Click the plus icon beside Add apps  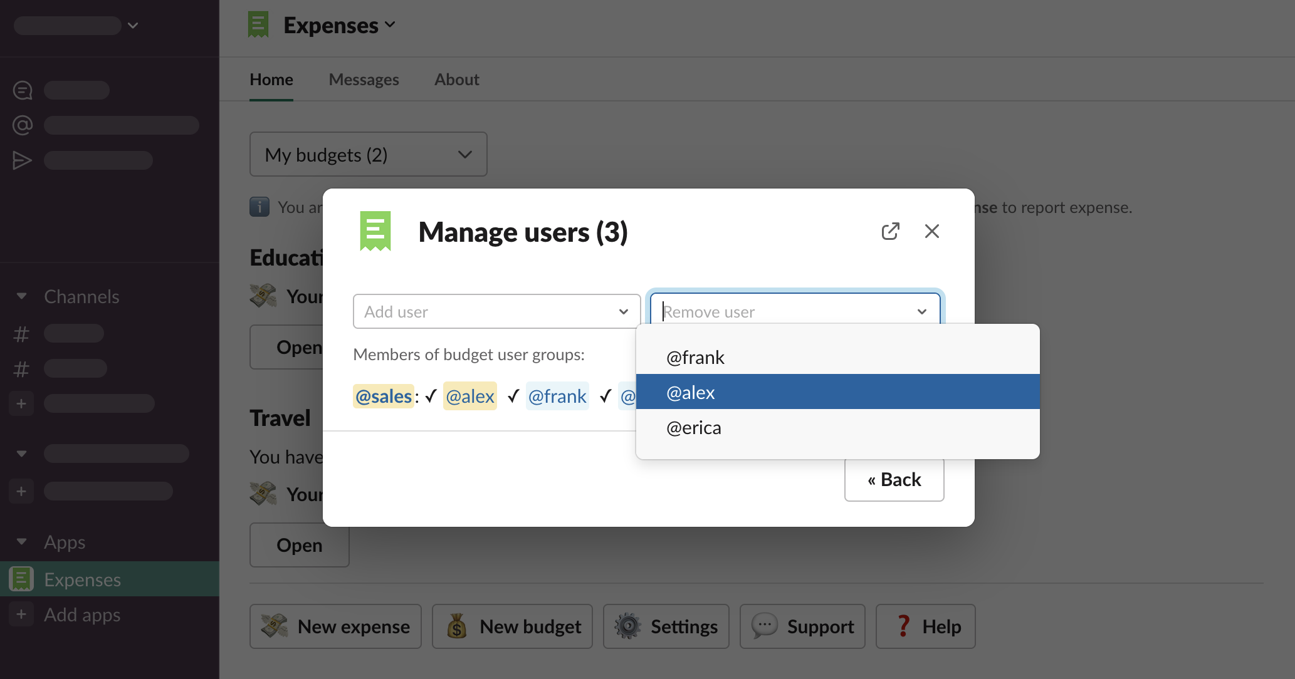[21, 614]
